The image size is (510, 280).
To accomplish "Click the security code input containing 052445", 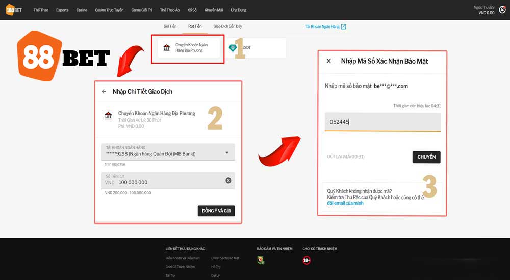I will point(382,122).
